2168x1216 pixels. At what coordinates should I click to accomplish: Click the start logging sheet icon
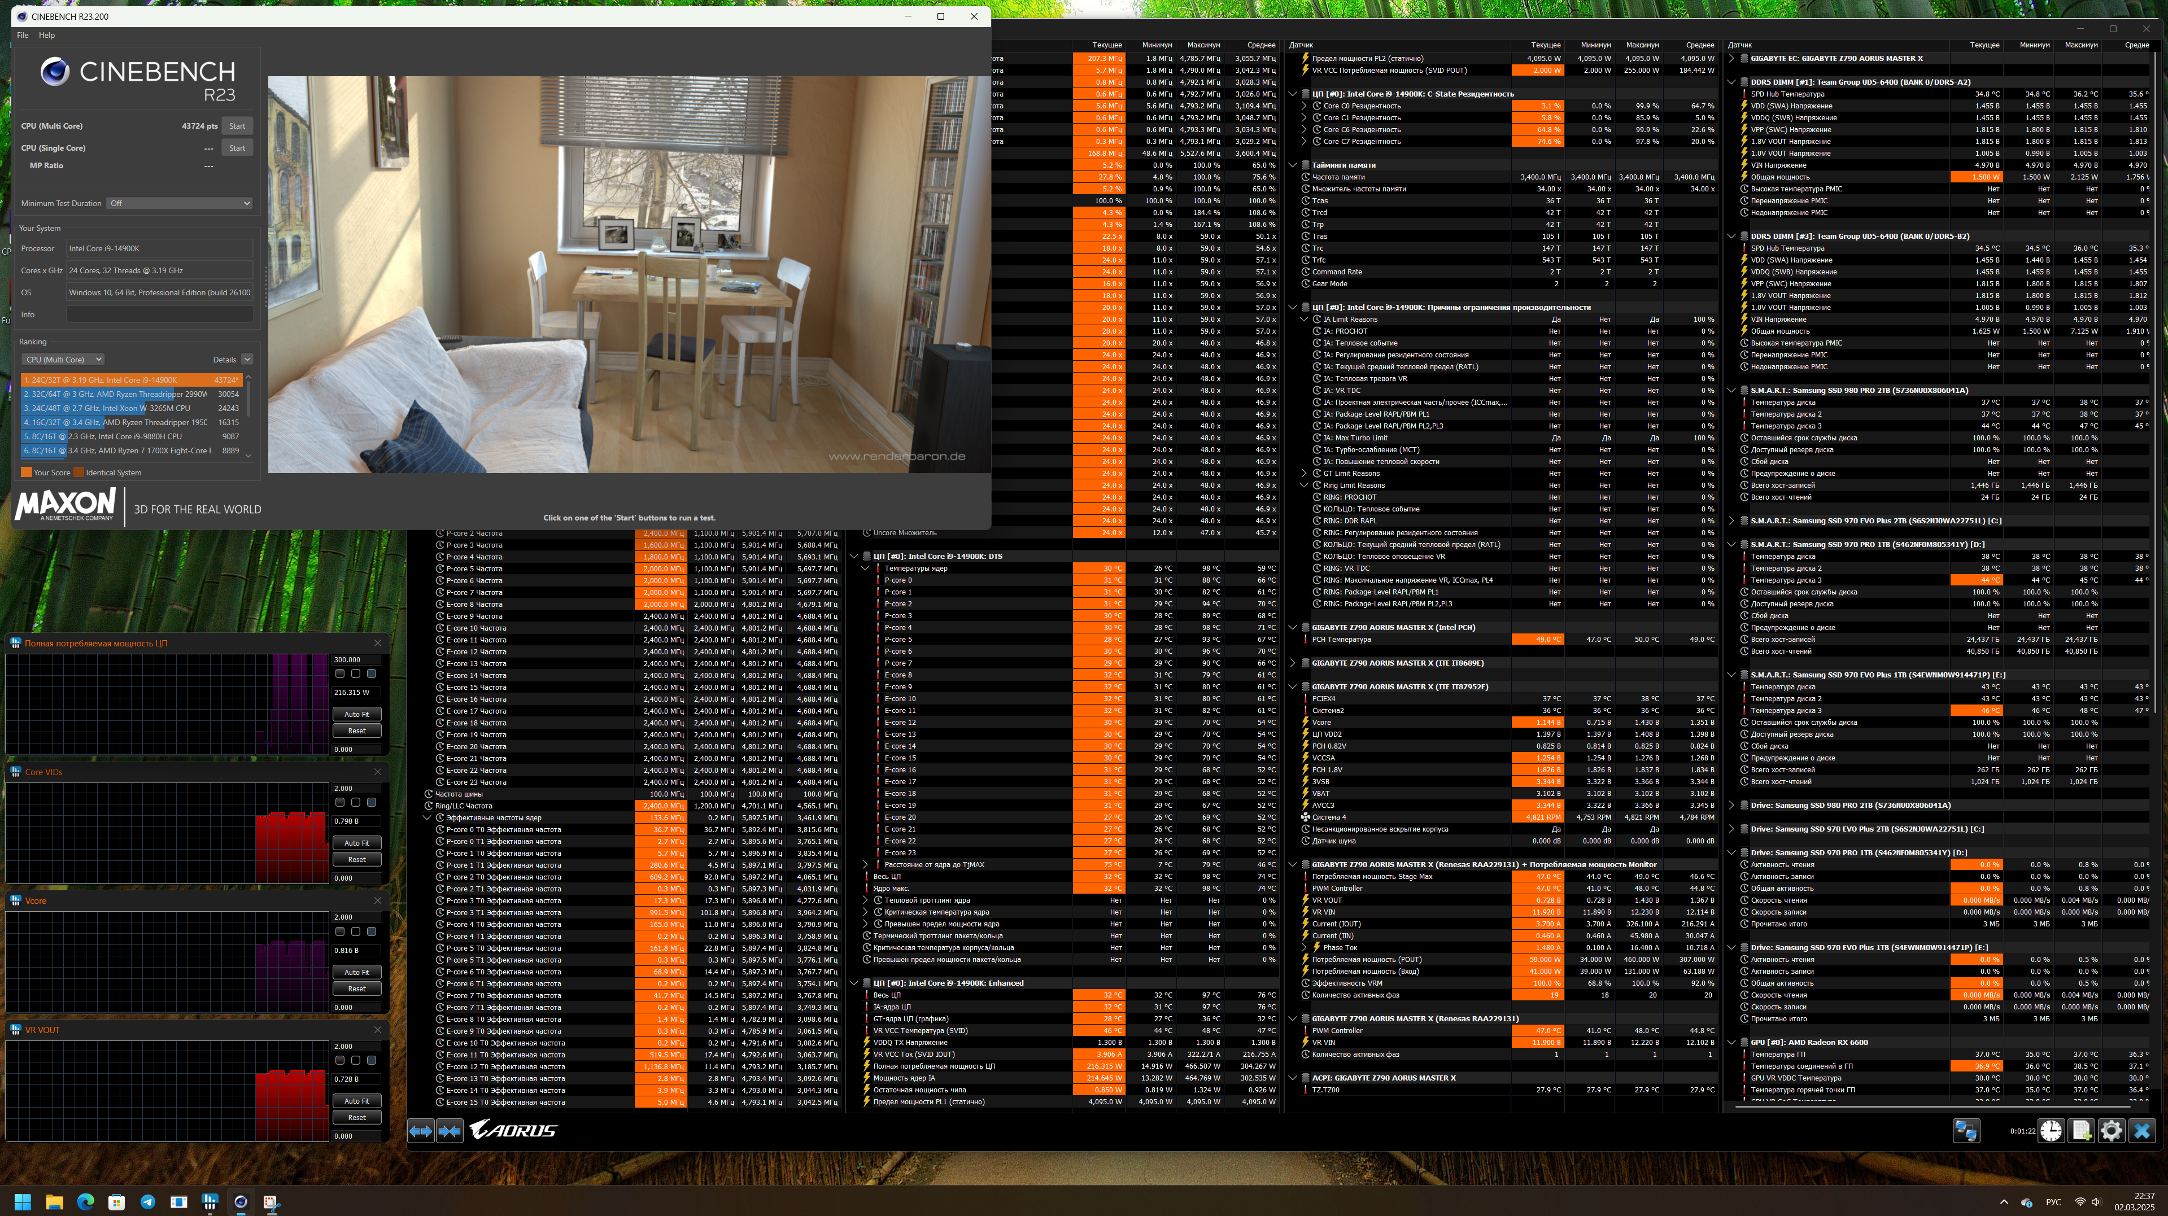tap(2081, 1131)
